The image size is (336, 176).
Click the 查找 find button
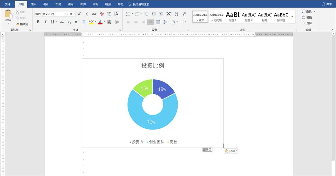coord(307,11)
